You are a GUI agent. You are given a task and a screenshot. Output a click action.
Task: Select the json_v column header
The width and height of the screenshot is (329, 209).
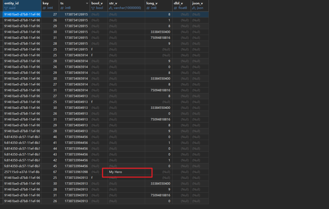(x=200, y=6)
